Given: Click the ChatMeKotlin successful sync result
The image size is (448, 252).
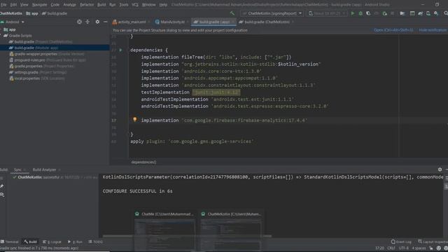Looking at the screenshot, I should click(55, 177).
